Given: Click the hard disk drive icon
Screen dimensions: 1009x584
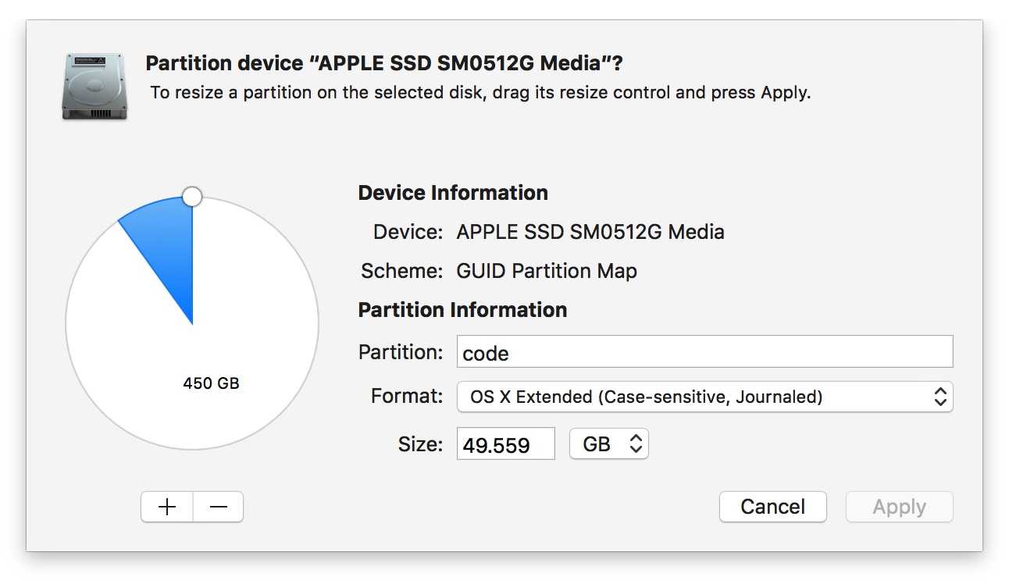Looking at the screenshot, I should (x=95, y=86).
